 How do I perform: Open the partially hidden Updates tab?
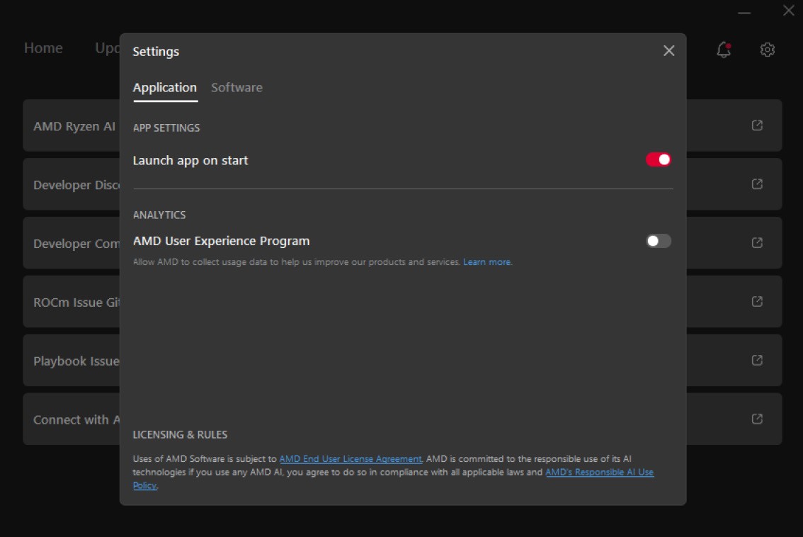coord(107,48)
